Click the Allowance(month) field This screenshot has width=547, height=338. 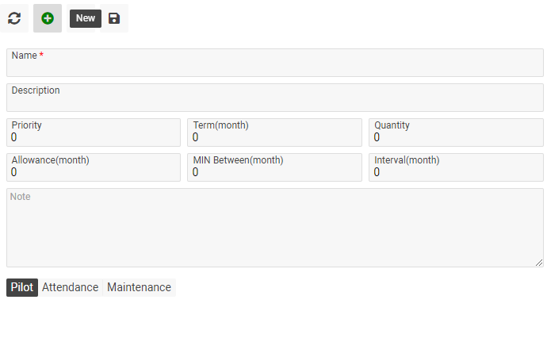94,172
